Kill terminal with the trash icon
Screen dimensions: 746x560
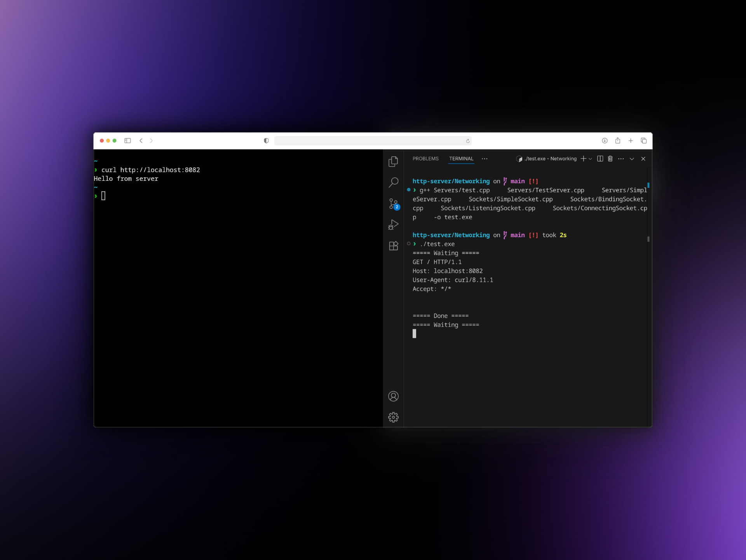coord(610,159)
